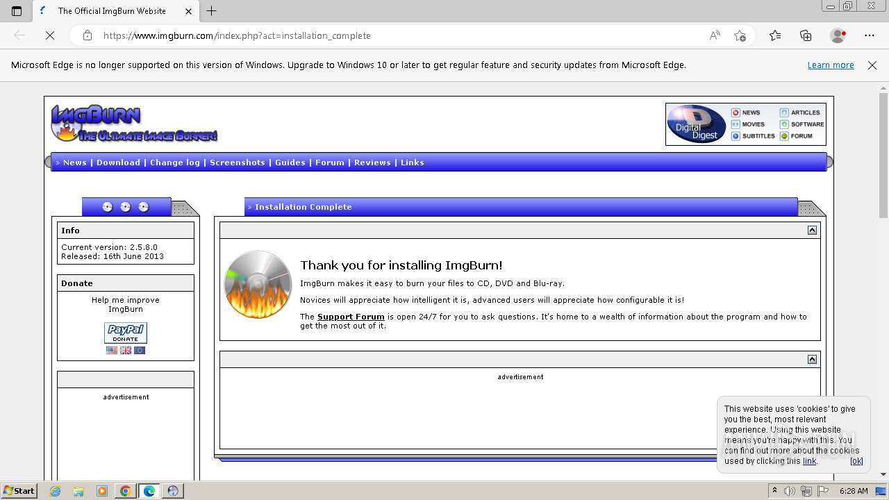Open Windows Media Player taskbar icon
Viewport: 889px width, 500px height.
coord(102,491)
